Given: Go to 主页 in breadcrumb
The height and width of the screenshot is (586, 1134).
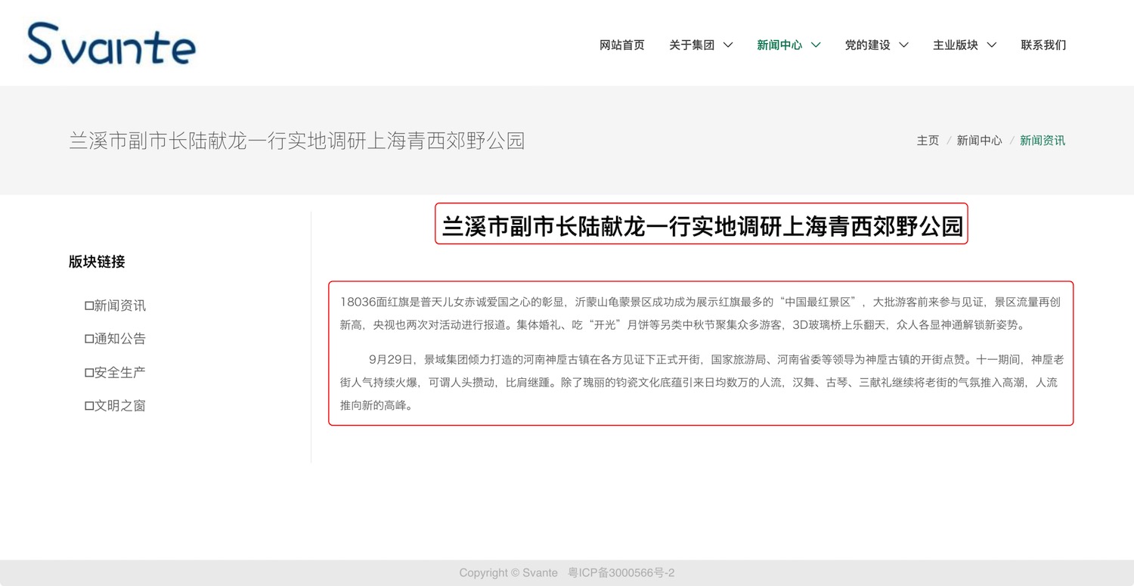Looking at the screenshot, I should (x=928, y=141).
